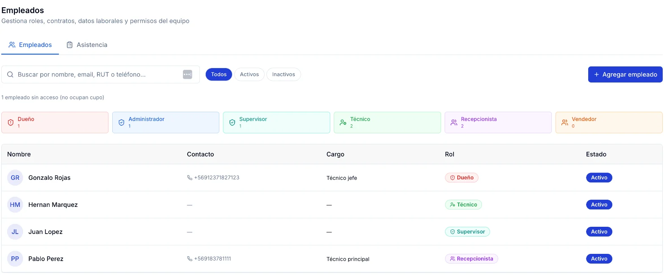664x275 pixels.
Task: Click the HM avatar of Hernan Marquez
Action: (x=15, y=205)
